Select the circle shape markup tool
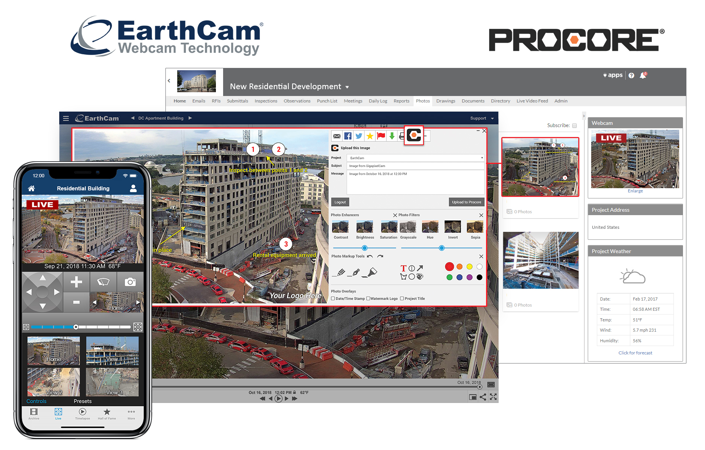This screenshot has height=450, width=705. [x=412, y=277]
